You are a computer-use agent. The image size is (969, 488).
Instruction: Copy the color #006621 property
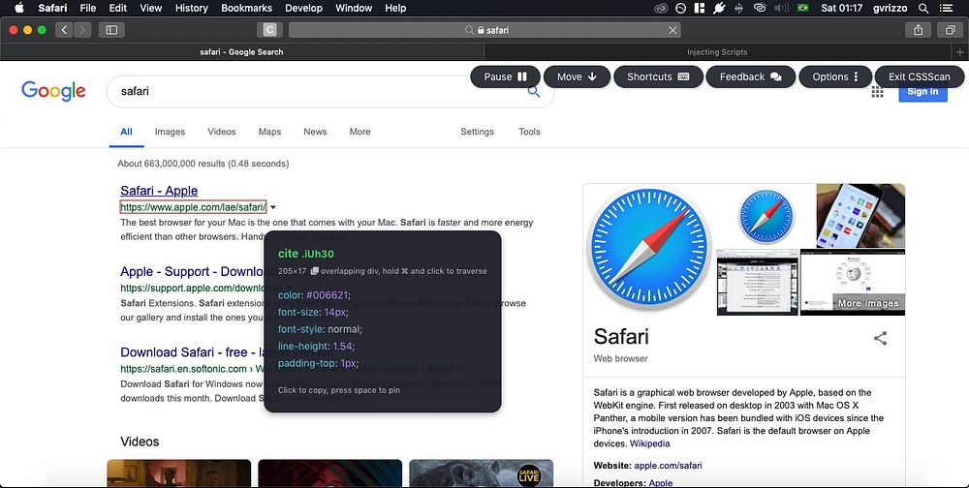314,295
